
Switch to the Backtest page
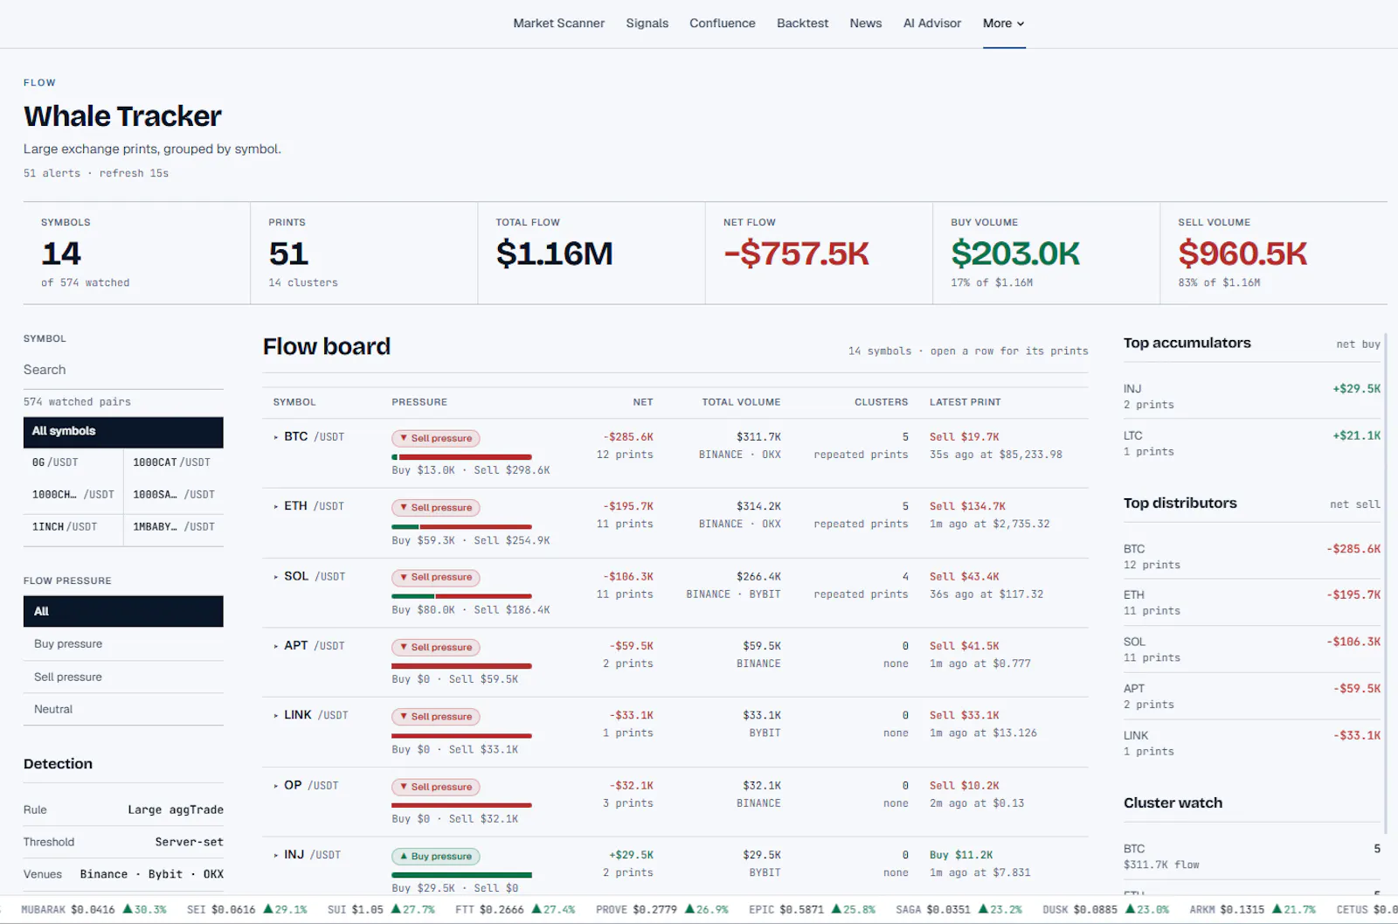(802, 24)
